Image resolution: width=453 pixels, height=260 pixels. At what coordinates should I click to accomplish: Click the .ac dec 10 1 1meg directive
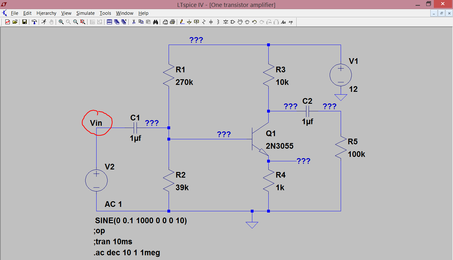pos(127,252)
